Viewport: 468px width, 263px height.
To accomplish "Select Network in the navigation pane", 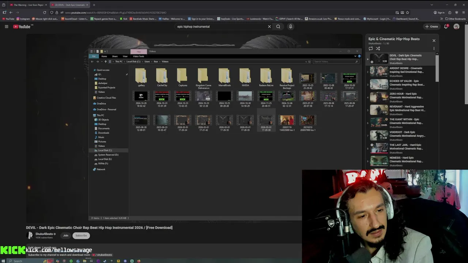I will click(101, 169).
